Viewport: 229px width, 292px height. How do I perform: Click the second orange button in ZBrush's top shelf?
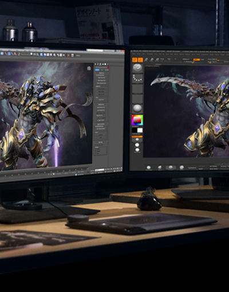tap(140, 60)
